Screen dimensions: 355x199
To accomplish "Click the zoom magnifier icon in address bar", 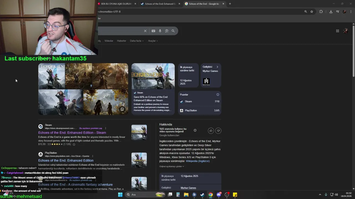I will pos(306,12).
